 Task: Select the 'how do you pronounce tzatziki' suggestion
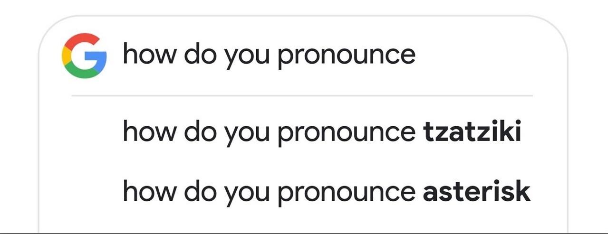click(x=322, y=132)
